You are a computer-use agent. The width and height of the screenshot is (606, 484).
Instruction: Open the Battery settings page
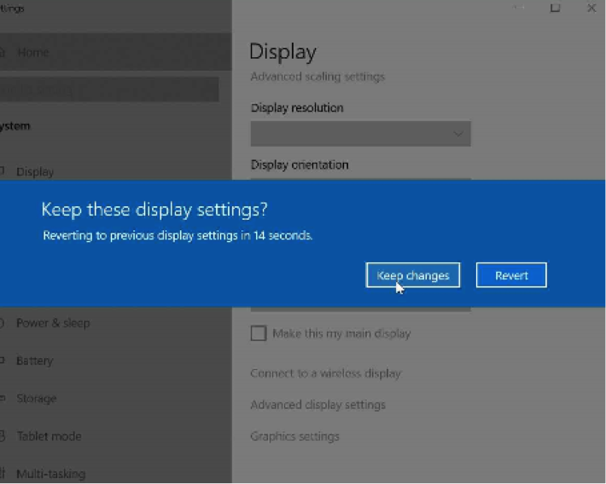(34, 360)
